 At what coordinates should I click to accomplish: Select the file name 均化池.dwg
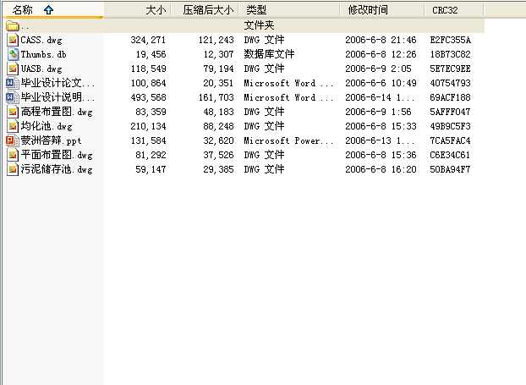coord(47,126)
